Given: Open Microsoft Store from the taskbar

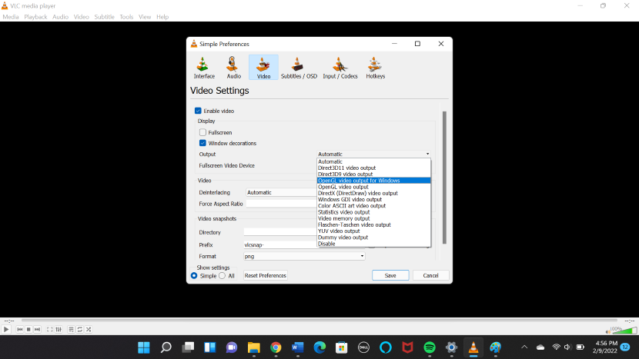Looking at the screenshot, I should pyautogui.click(x=342, y=347).
